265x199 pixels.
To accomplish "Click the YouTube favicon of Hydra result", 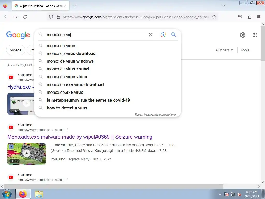I will click(11, 77).
